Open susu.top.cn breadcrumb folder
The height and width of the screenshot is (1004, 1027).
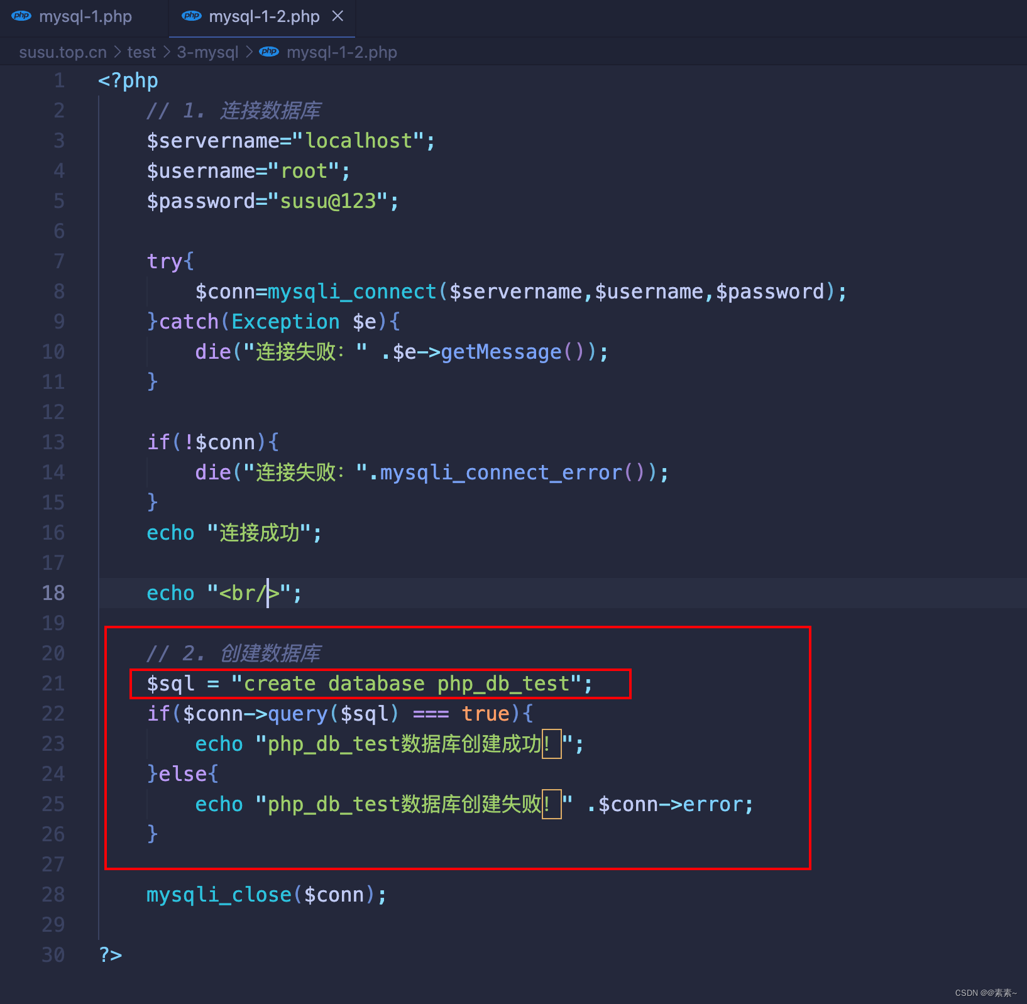[x=63, y=52]
